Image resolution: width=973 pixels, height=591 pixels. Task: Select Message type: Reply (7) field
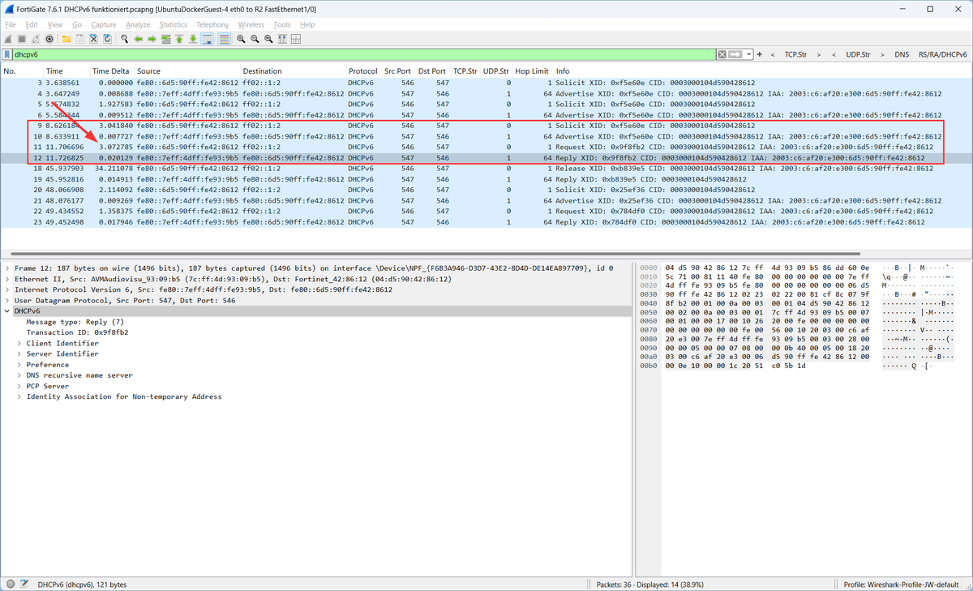(75, 321)
